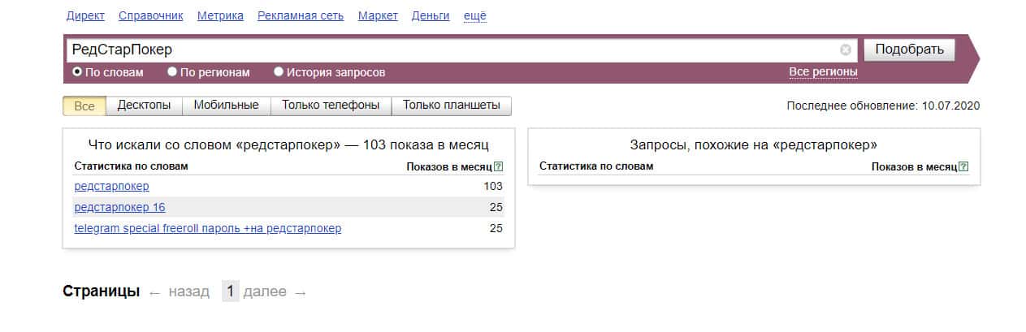The height and width of the screenshot is (332, 1026).
Task: Open the "Директ" service link
Action: tap(85, 16)
